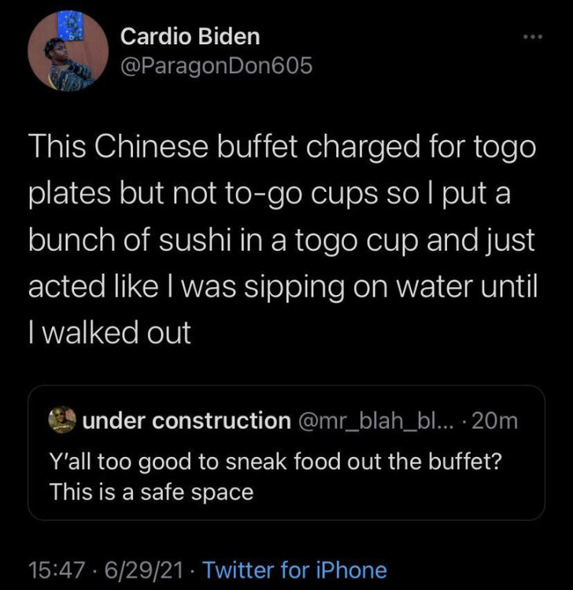This screenshot has width=573, height=590.
Task: Click the 15:47 tweet time
Action: [x=49, y=570]
